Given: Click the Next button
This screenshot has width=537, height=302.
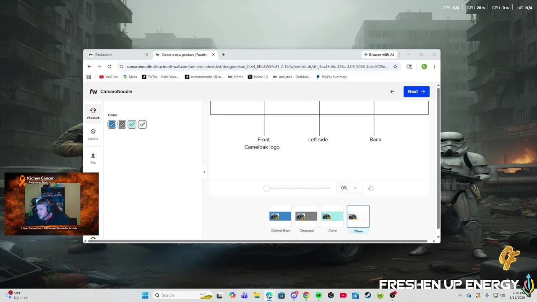Looking at the screenshot, I should pyautogui.click(x=417, y=91).
